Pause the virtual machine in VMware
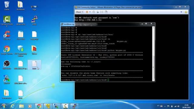 coord(87,12)
